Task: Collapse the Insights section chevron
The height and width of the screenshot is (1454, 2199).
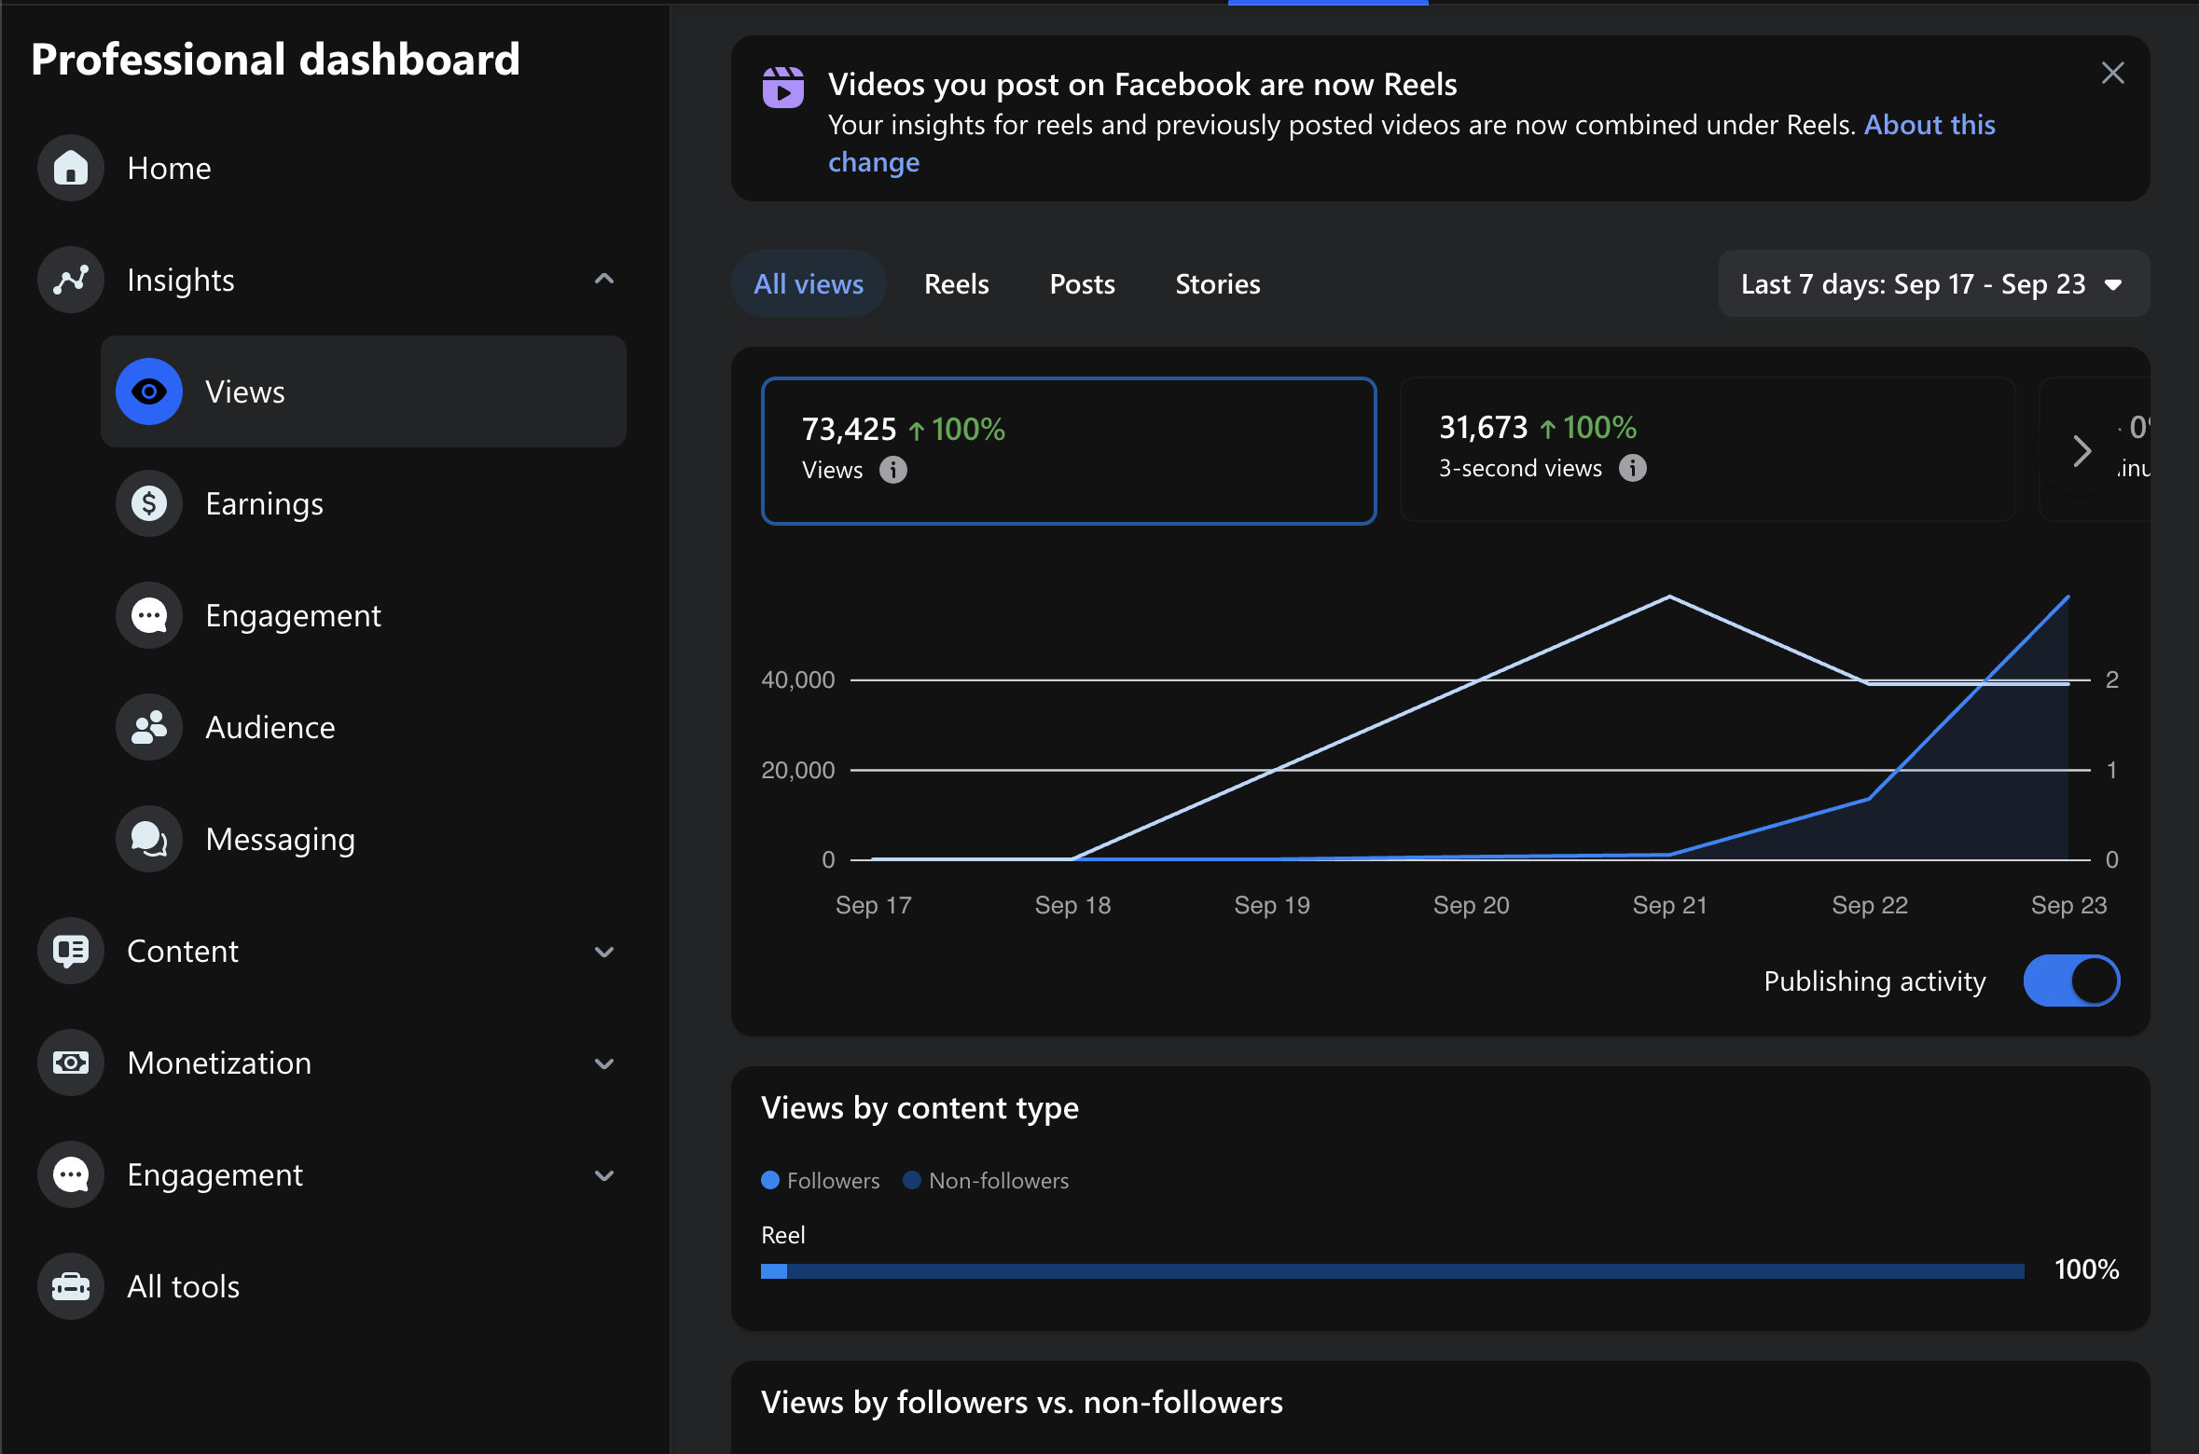Action: pyautogui.click(x=604, y=279)
